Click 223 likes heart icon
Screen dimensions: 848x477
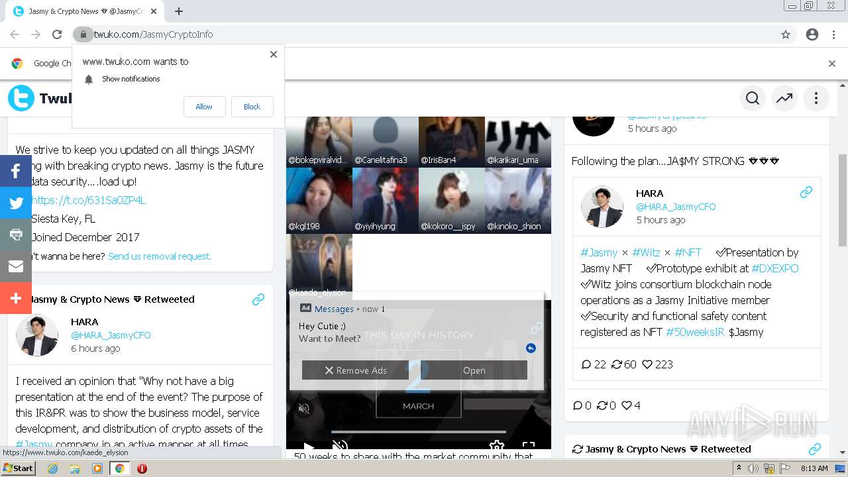[x=647, y=364]
